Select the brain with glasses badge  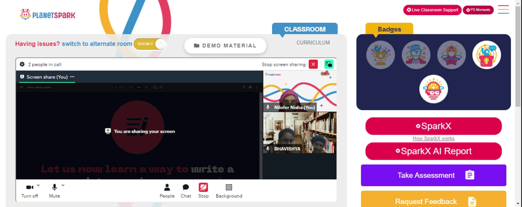pos(433,89)
